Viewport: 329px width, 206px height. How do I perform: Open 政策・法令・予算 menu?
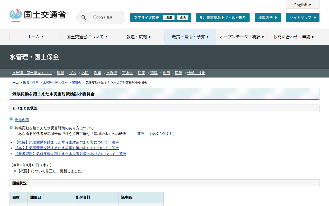190,37
